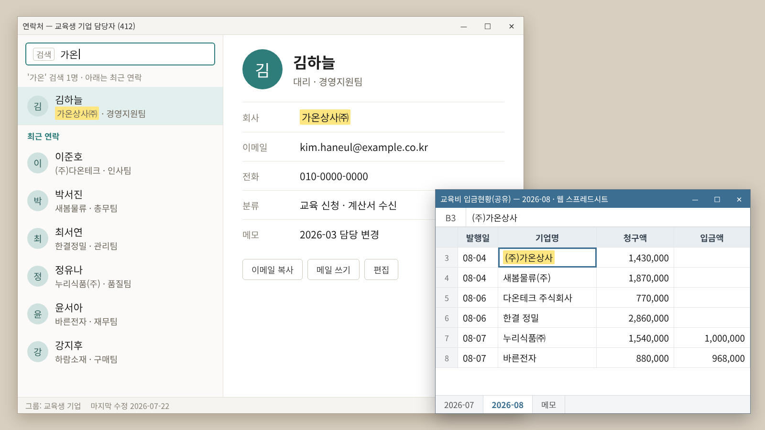This screenshot has height=430, width=765.
Task: Minimize the 연락처 contacts window
Action: (464, 26)
